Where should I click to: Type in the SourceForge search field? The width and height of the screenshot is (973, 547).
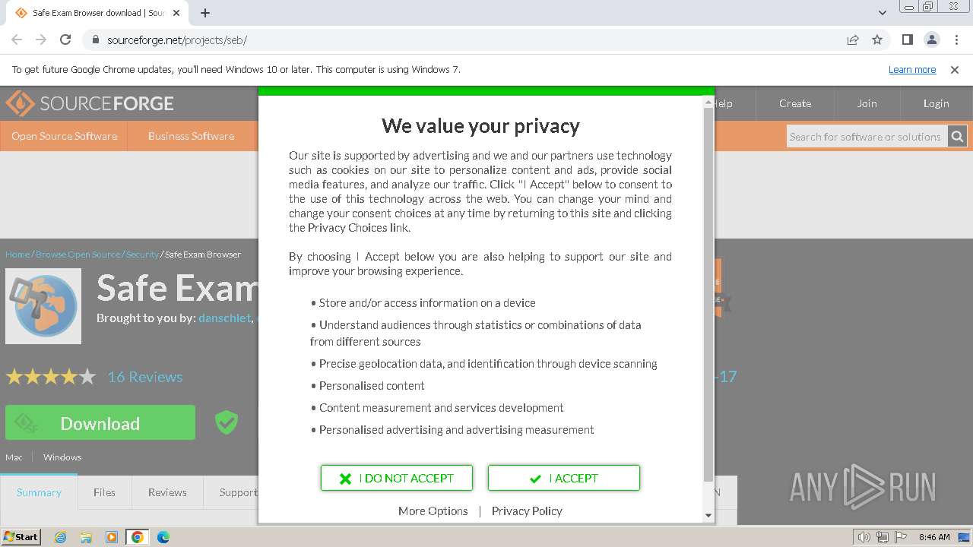click(x=865, y=137)
